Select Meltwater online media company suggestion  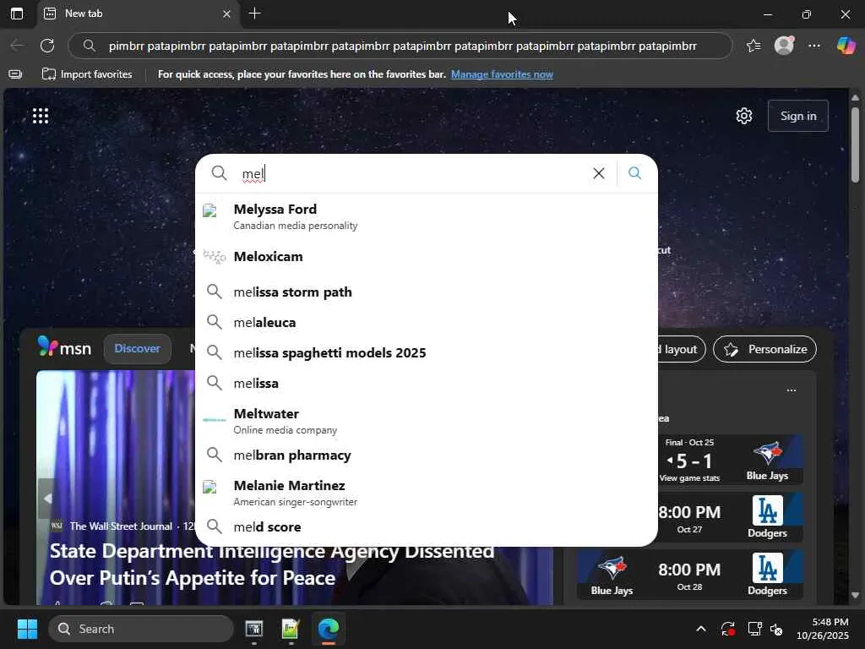click(x=427, y=421)
